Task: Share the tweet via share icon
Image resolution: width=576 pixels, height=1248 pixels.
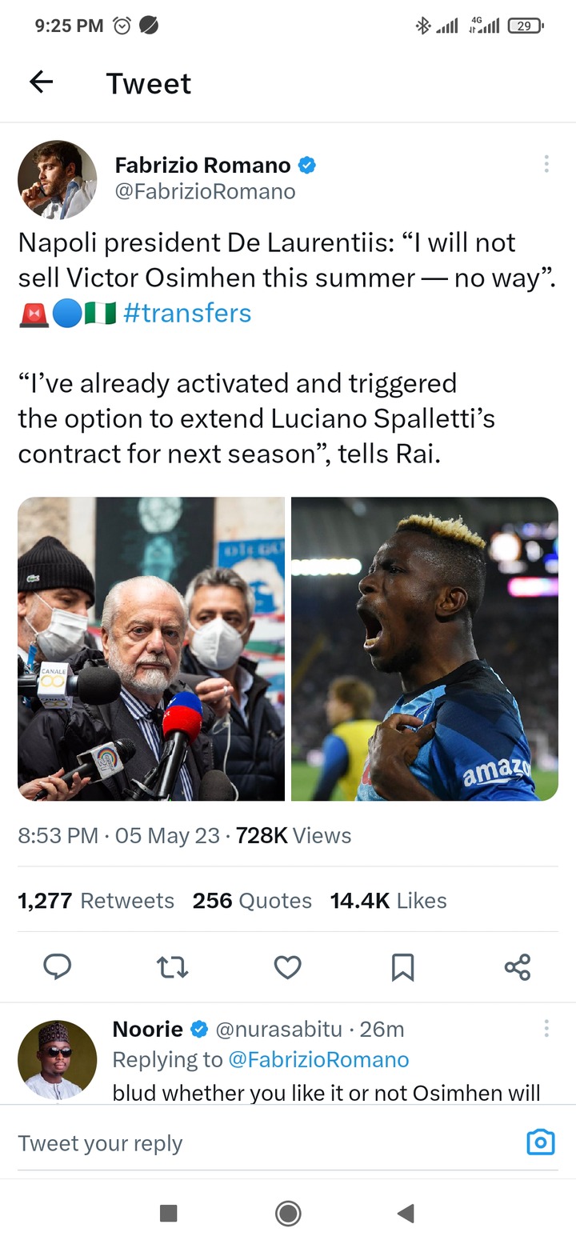Action: click(x=518, y=968)
